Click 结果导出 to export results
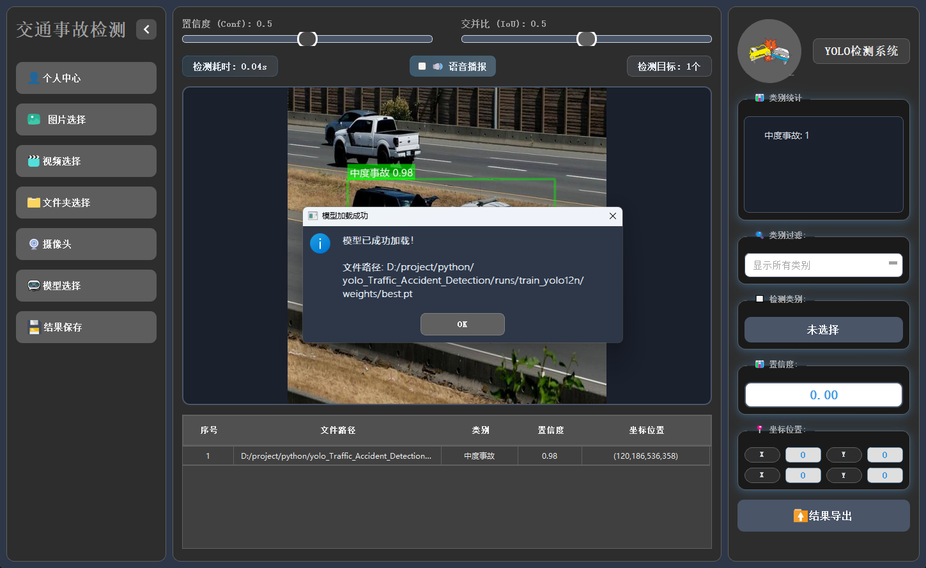The image size is (926, 568). (824, 516)
